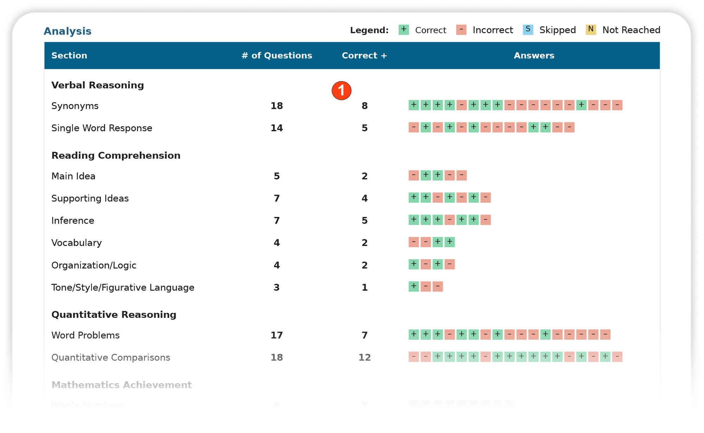Click the yellow Not Reached legend icon
Viewport: 704px width, 433px height.
[x=591, y=30]
